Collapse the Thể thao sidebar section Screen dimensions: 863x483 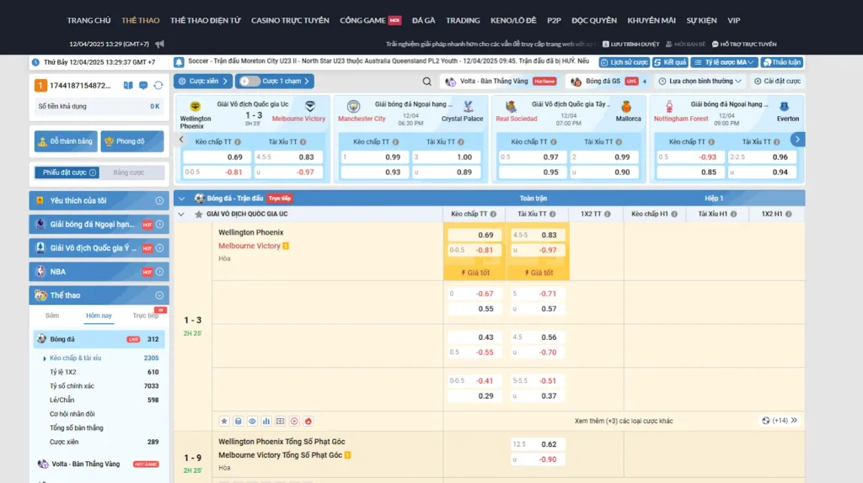[159, 295]
